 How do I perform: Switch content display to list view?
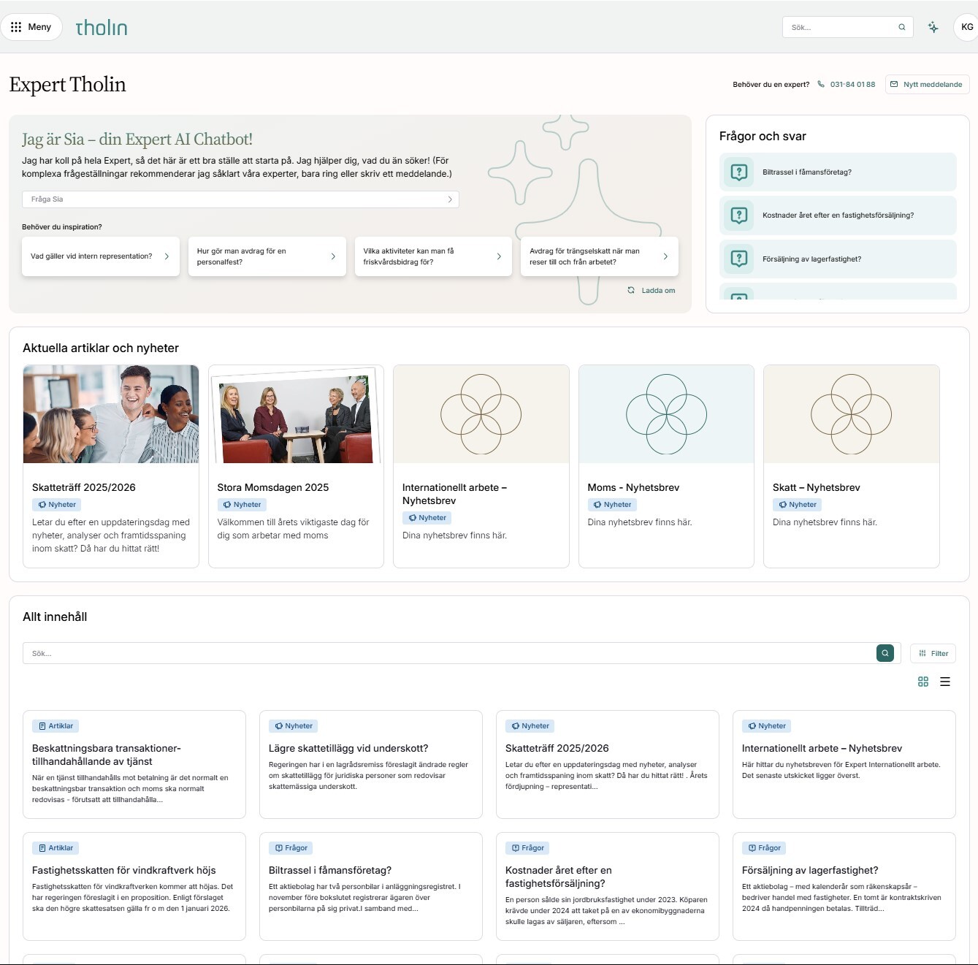pyautogui.click(x=945, y=682)
